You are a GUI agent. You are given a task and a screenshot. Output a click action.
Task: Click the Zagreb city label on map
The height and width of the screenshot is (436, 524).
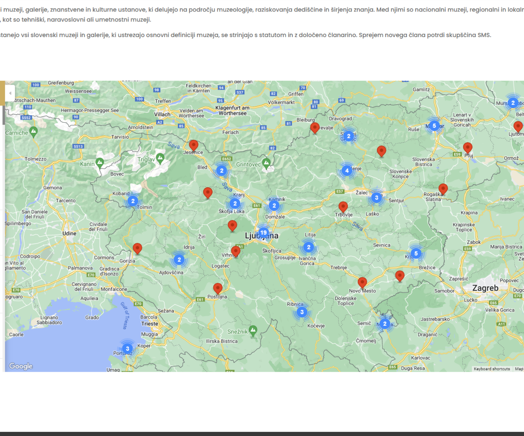[x=485, y=288]
